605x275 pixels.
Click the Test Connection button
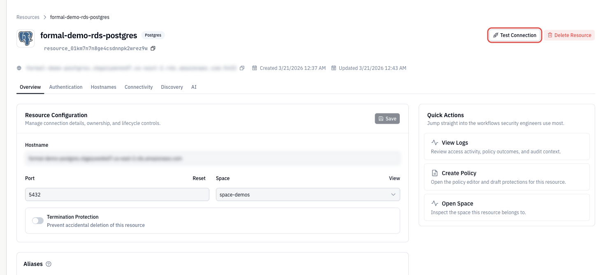pos(515,35)
